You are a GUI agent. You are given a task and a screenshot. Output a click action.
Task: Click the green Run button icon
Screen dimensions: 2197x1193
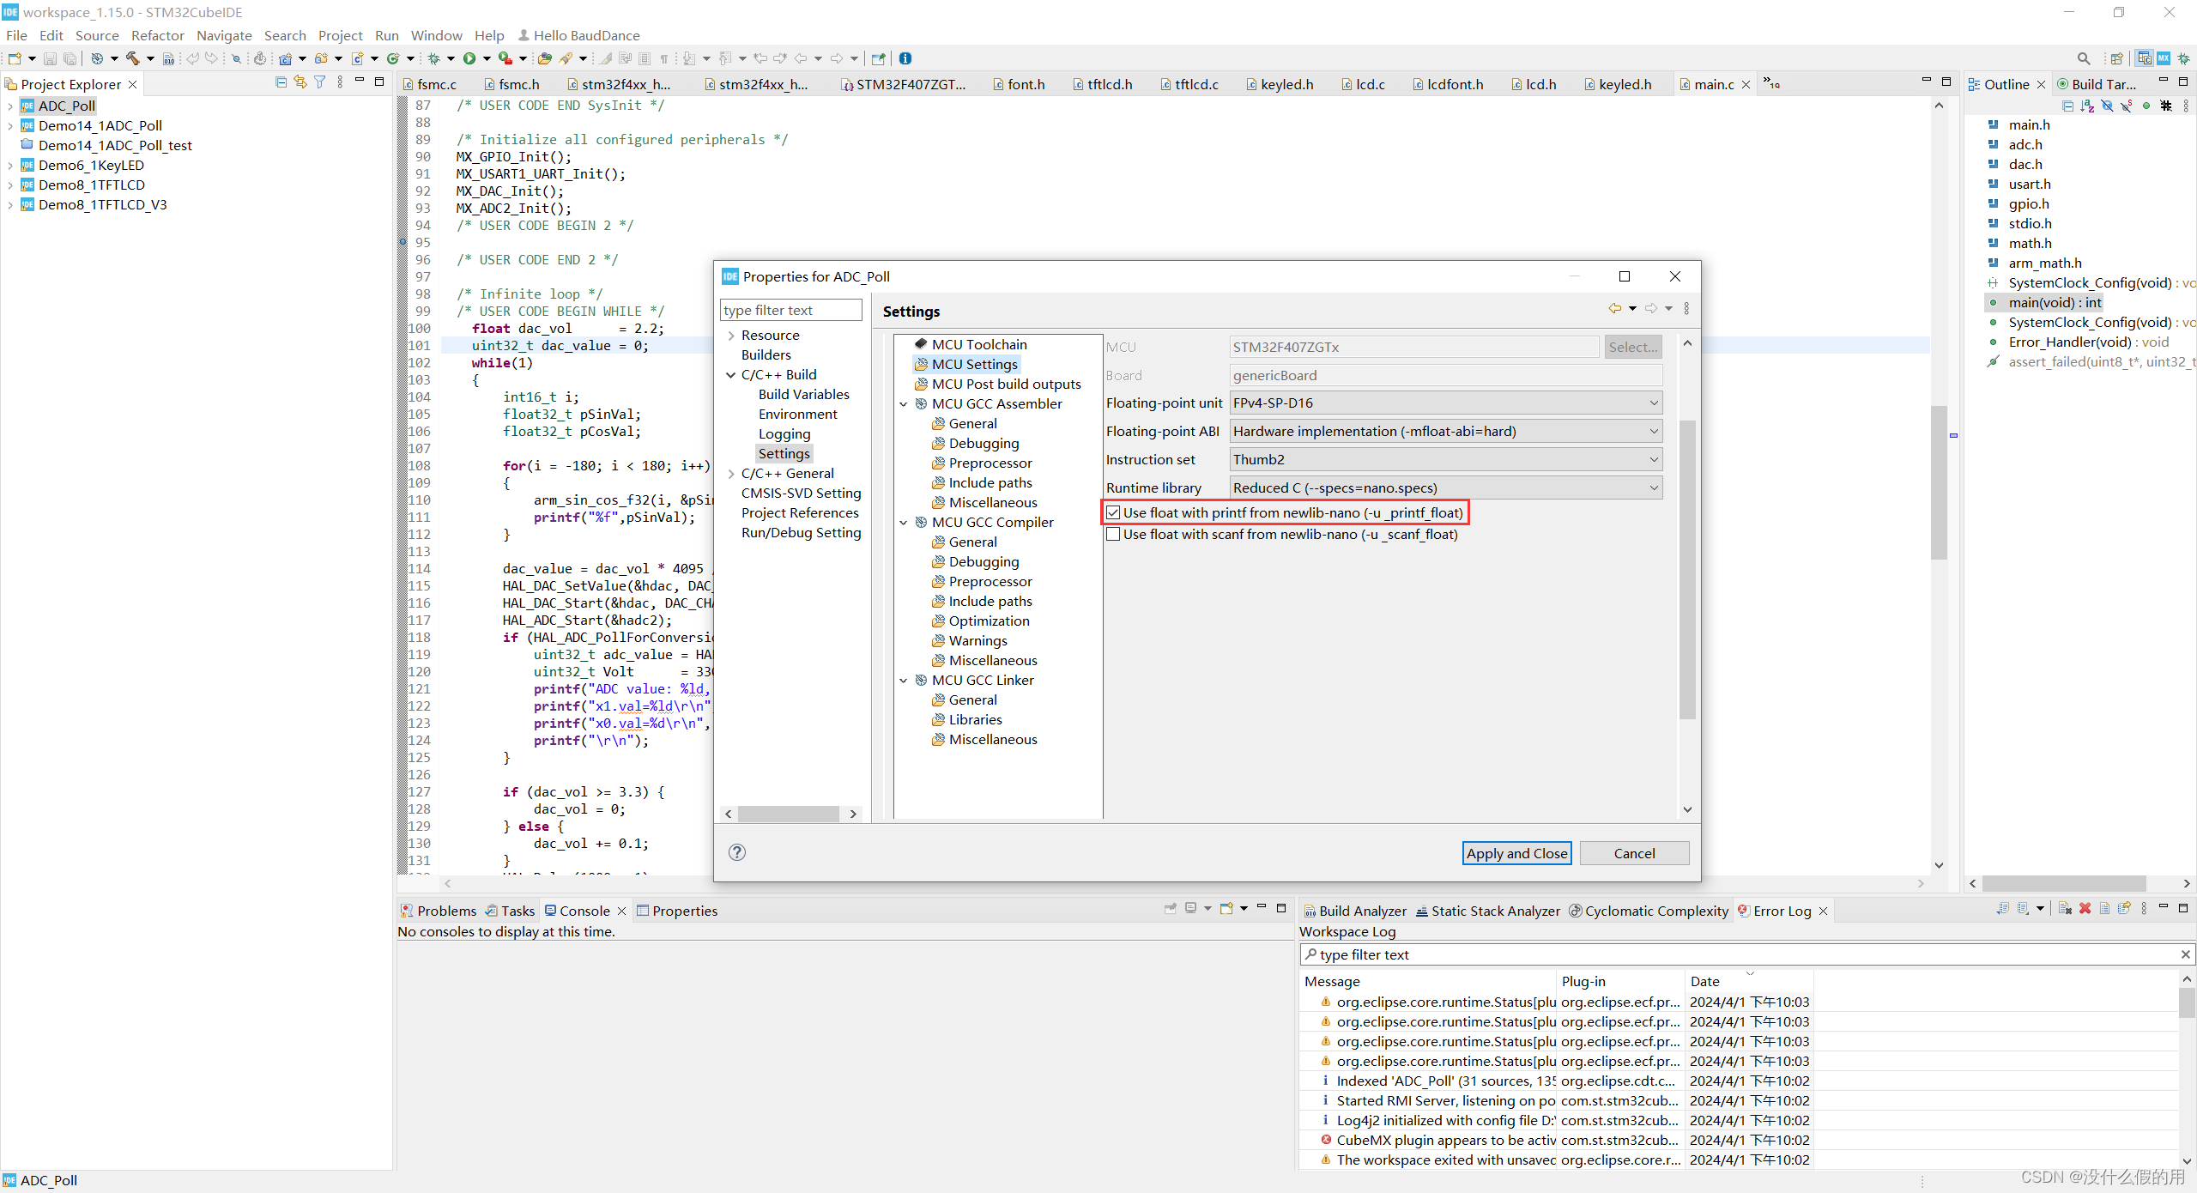pyautogui.click(x=469, y=58)
